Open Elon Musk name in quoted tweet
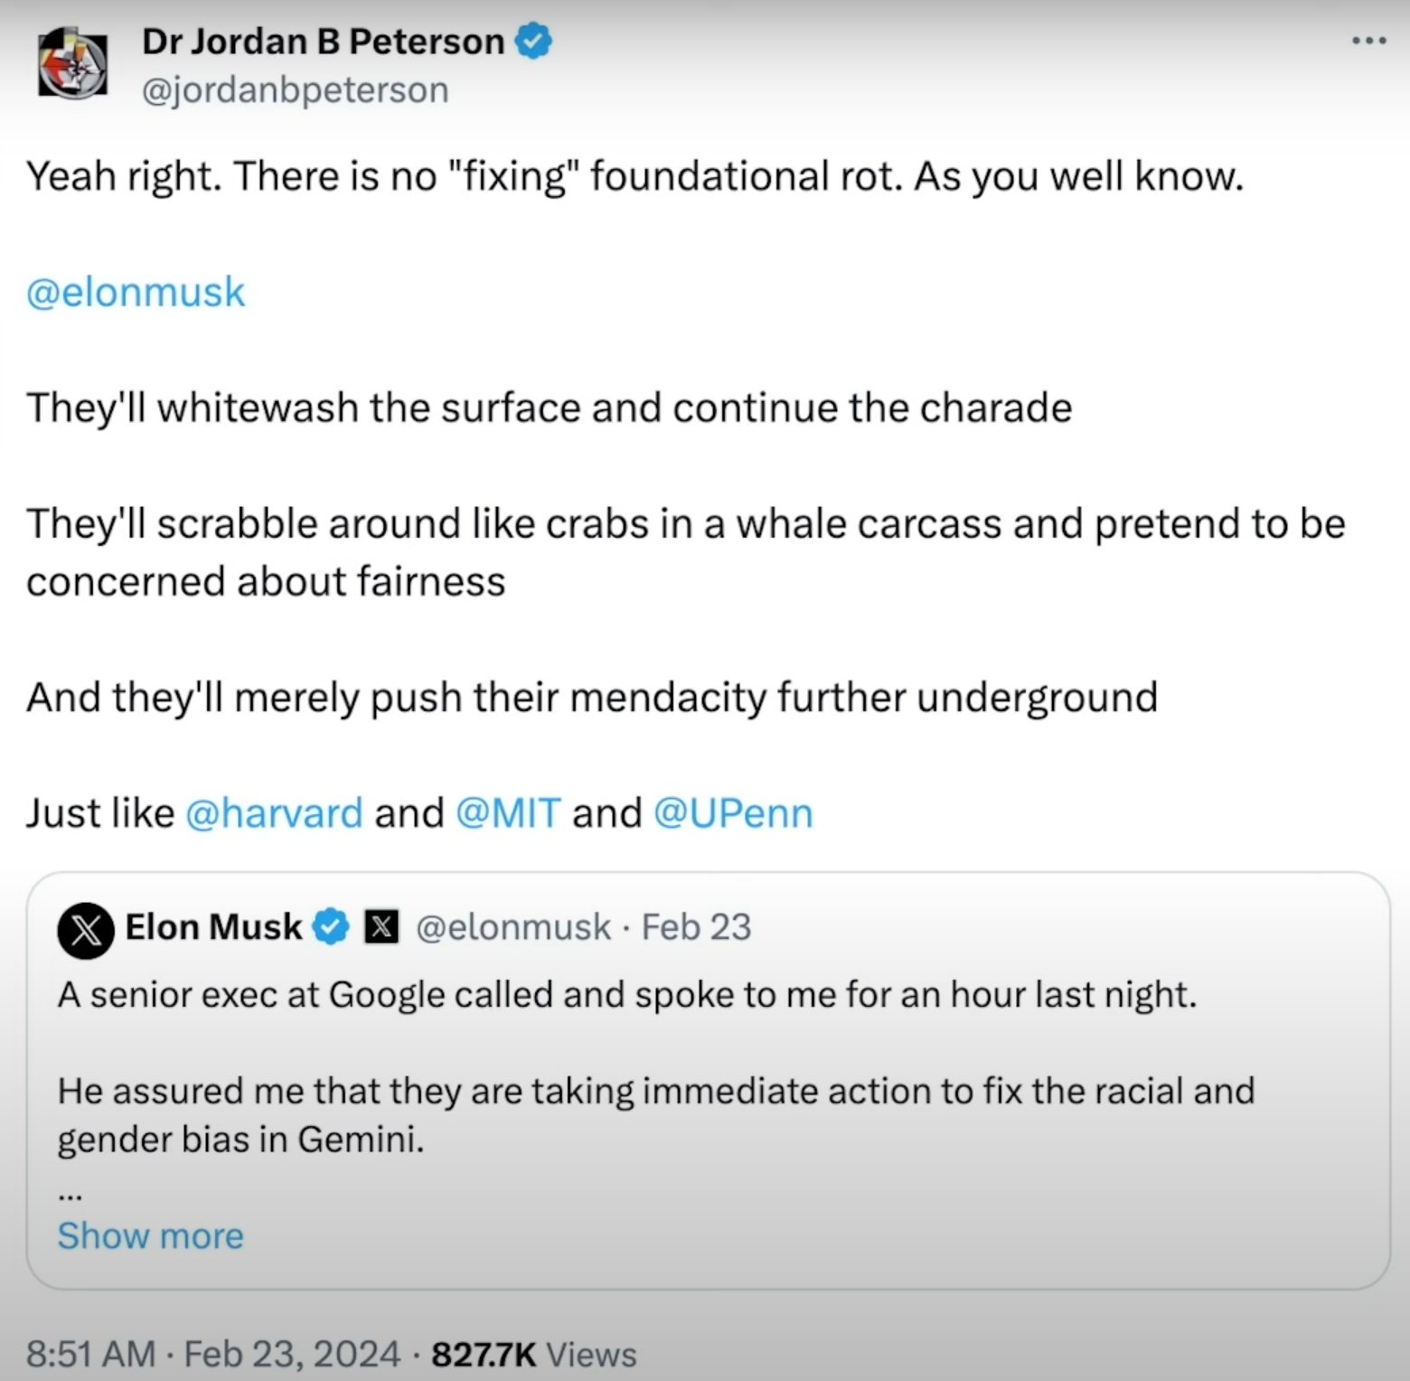Viewport: 1410px width, 1381px height. tap(213, 926)
